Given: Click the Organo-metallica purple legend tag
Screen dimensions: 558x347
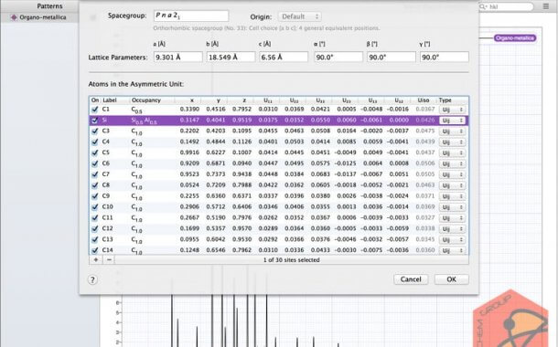Looking at the screenshot, I should (x=515, y=38).
